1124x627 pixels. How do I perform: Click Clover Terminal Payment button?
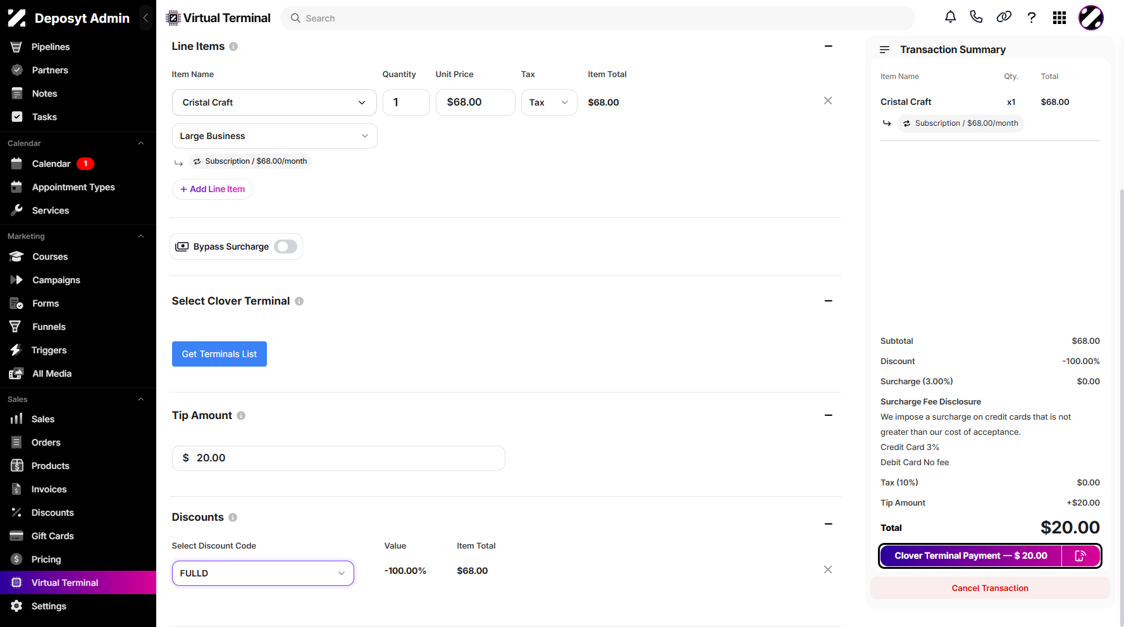(971, 556)
